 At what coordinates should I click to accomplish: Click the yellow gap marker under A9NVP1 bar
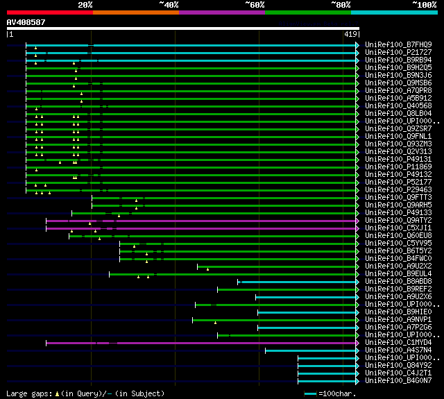coord(215,323)
